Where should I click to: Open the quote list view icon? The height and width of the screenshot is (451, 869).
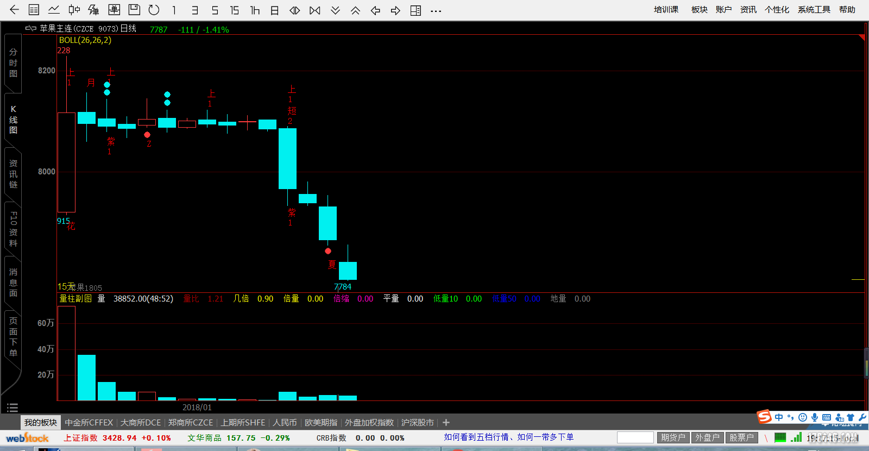(x=34, y=10)
